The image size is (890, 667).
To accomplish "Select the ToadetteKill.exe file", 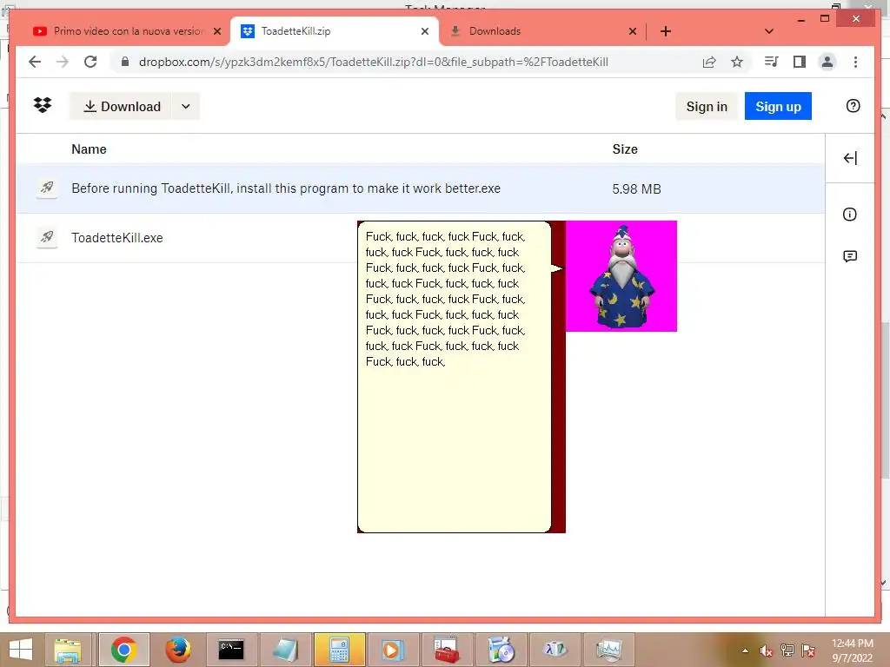I will [x=117, y=238].
